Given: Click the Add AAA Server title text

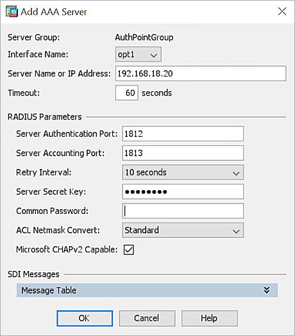Looking at the screenshot, I should tap(54, 12).
